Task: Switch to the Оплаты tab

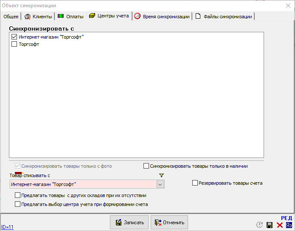Action: click(70, 17)
